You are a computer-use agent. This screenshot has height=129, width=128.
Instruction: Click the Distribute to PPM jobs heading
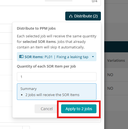36,29
